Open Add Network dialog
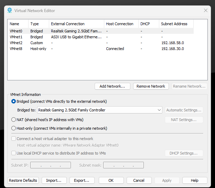 (x=112, y=86)
